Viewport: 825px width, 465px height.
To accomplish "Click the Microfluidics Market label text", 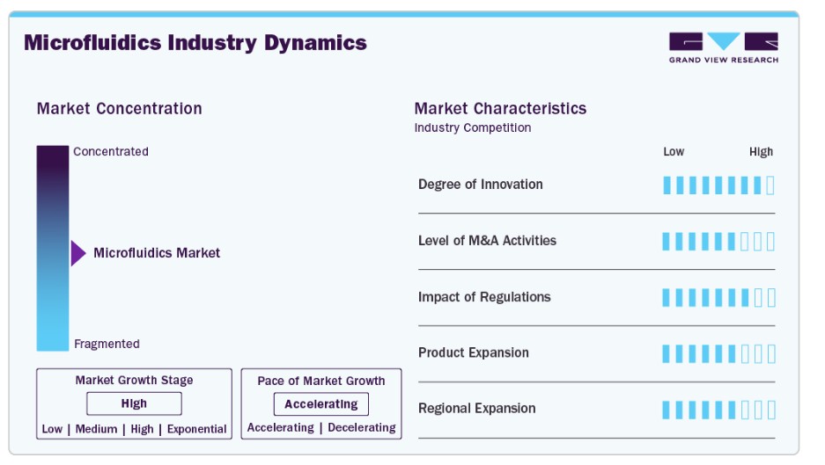I will point(157,253).
